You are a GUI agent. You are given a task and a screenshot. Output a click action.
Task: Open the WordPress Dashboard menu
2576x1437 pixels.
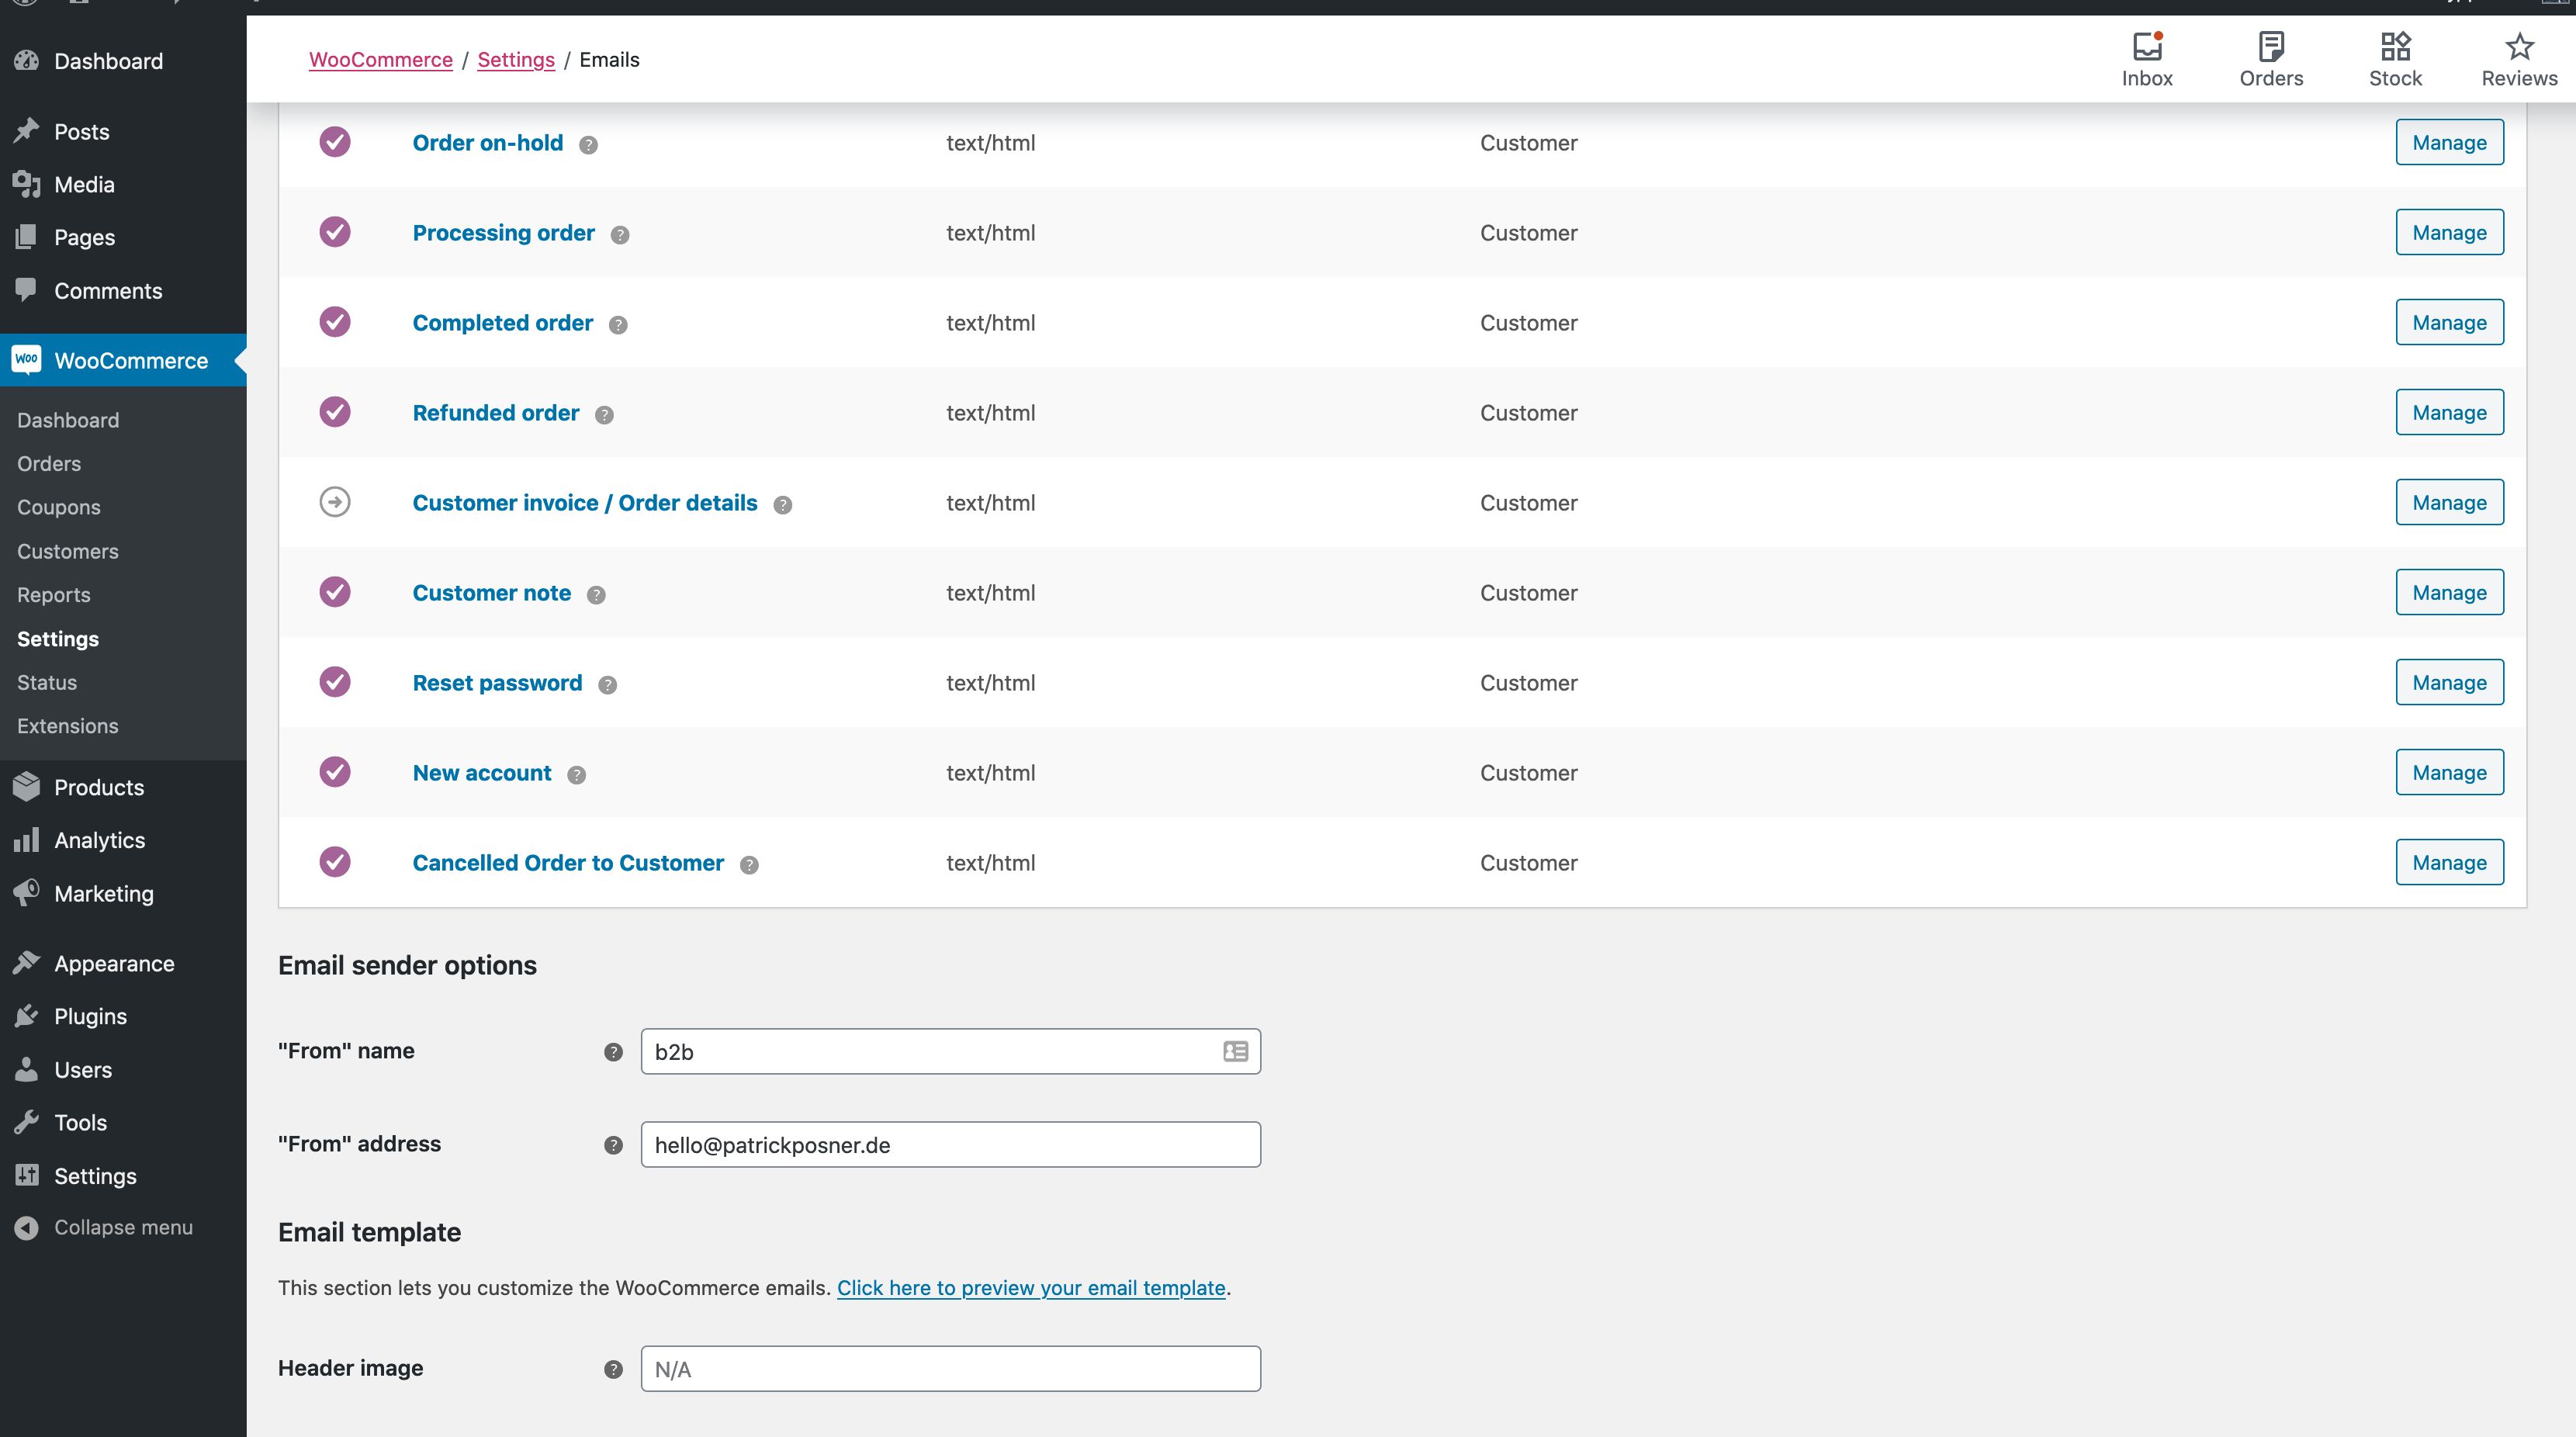point(123,61)
